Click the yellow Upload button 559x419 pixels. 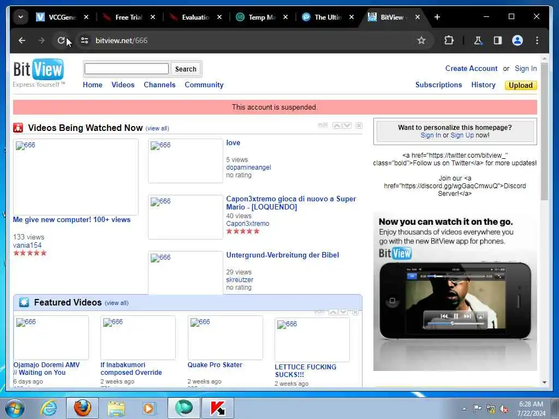click(x=520, y=86)
